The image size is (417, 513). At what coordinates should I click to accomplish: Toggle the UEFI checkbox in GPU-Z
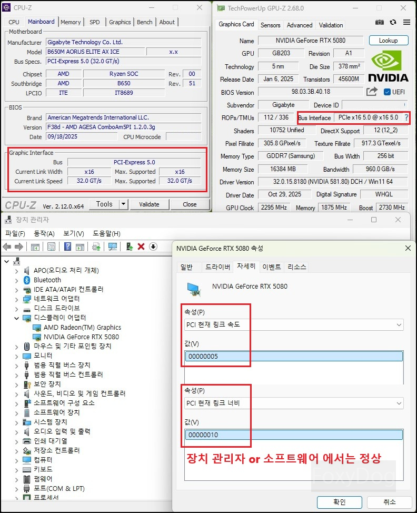(x=387, y=92)
